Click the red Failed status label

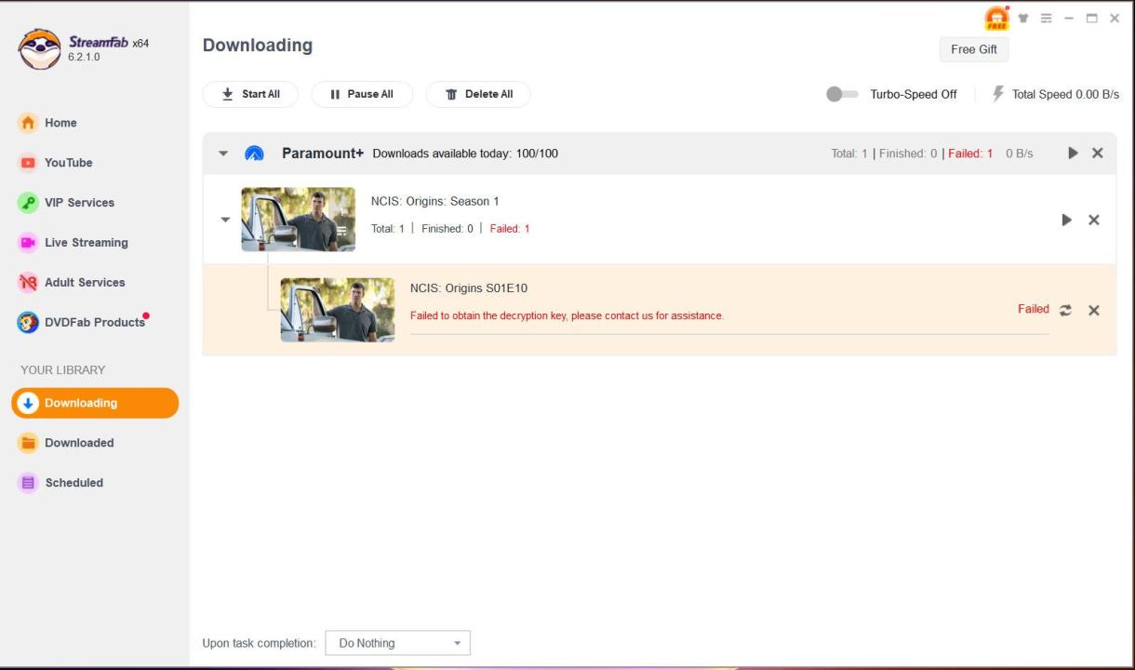pos(1034,309)
